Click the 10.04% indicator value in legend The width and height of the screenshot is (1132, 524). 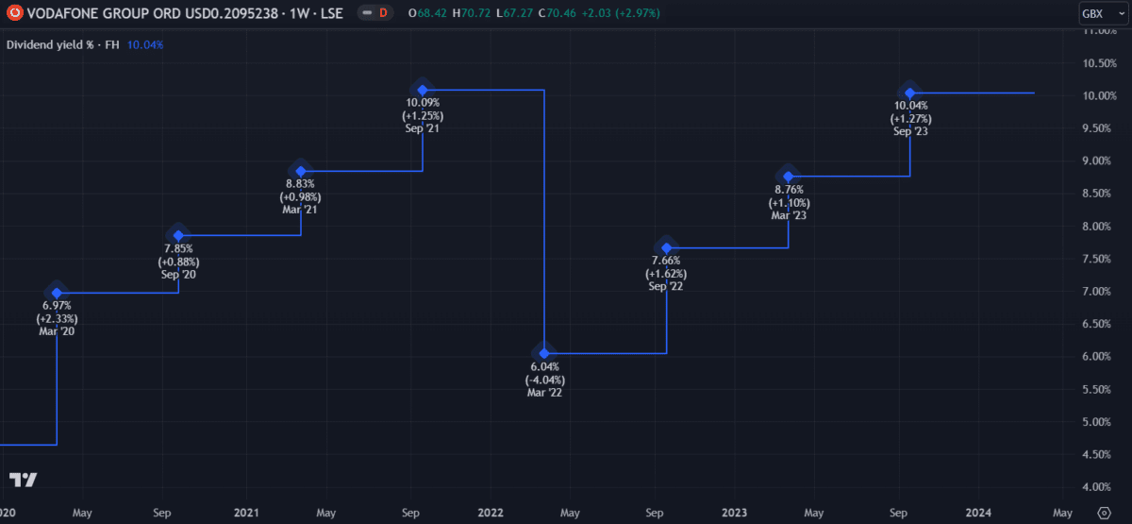click(145, 44)
